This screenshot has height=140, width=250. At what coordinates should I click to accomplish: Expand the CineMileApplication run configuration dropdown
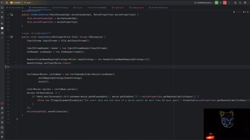coord(204,3)
